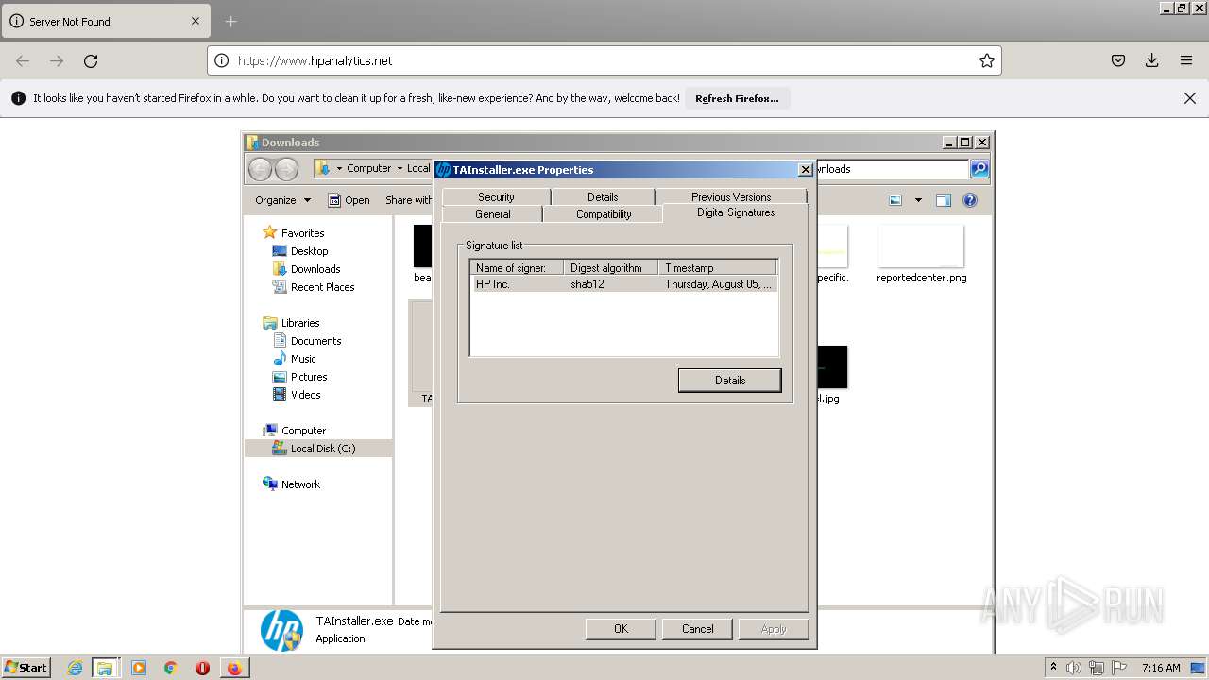Image resolution: width=1209 pixels, height=680 pixels.
Task: Open Opera from taskbar
Action: [x=202, y=668]
